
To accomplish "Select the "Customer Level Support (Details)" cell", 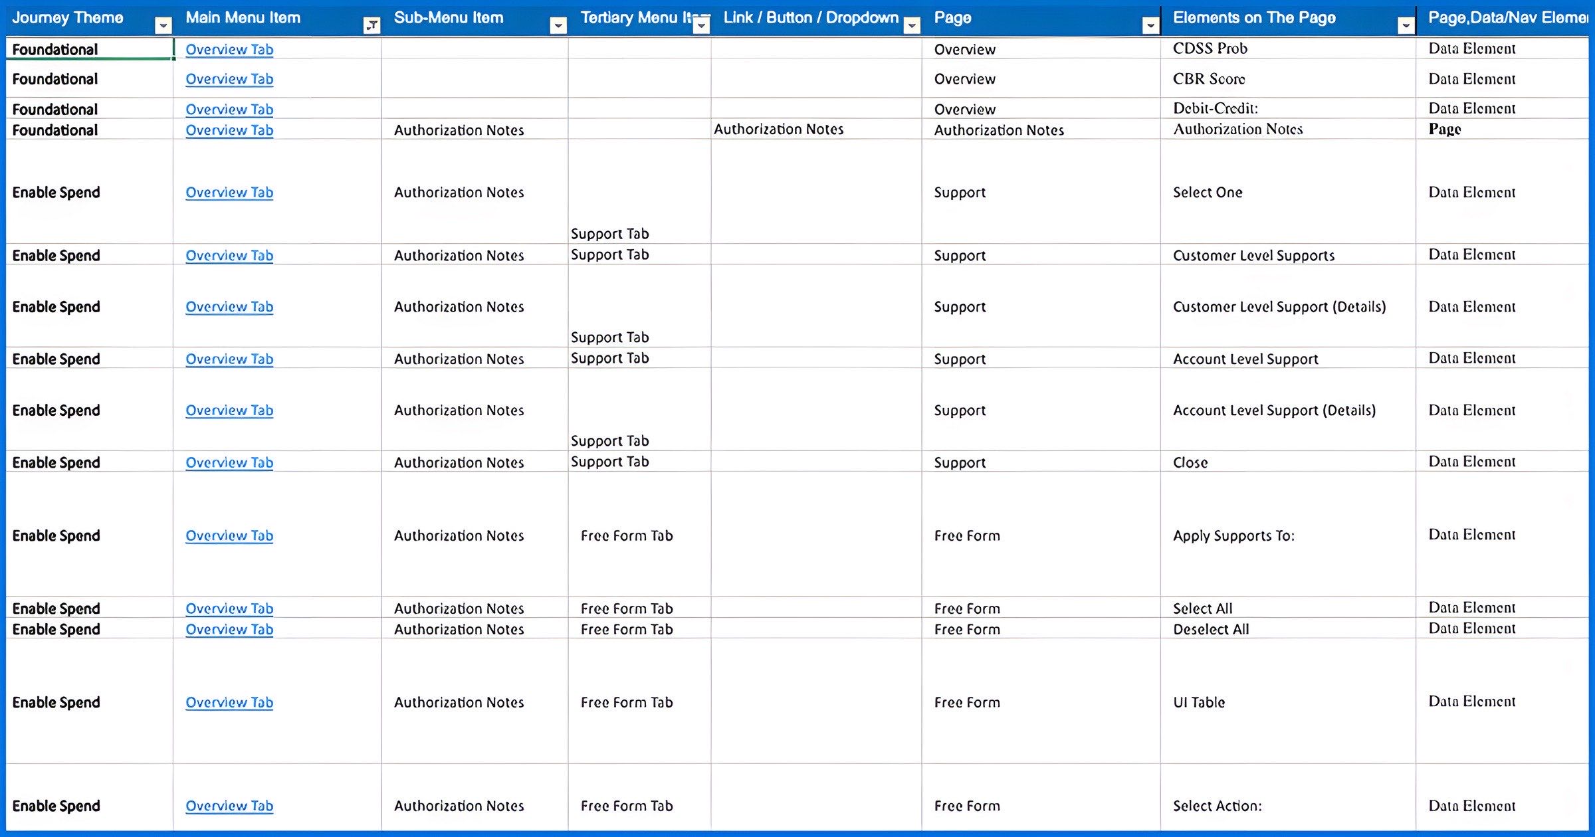I will 1288,306.
